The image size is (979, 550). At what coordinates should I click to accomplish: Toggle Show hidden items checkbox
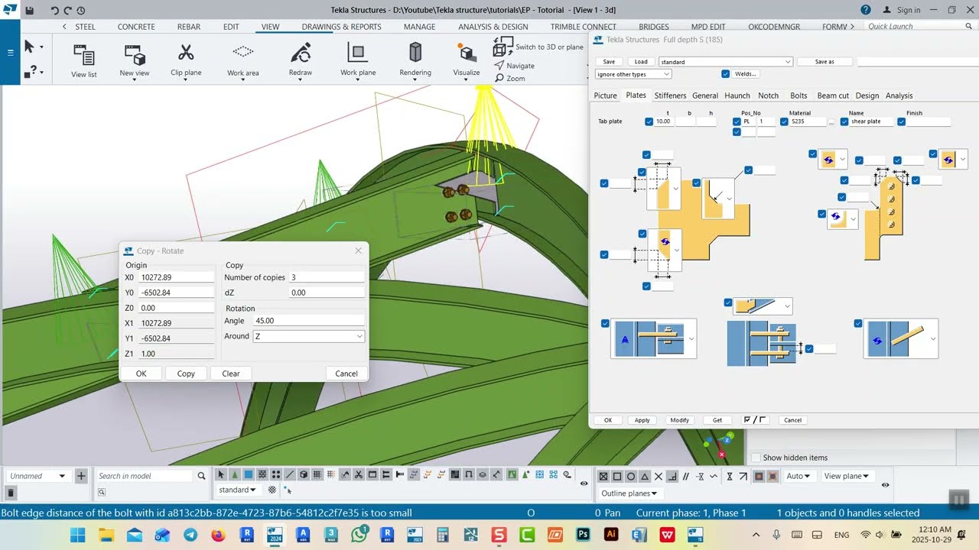point(756,458)
